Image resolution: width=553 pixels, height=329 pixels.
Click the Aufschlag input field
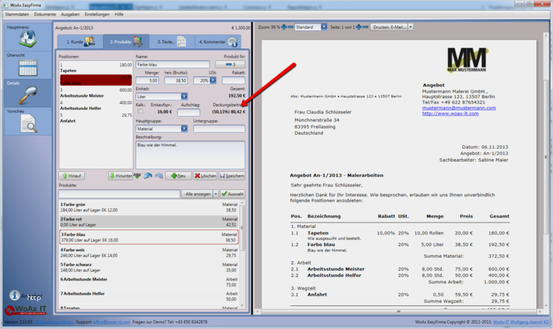(188, 112)
